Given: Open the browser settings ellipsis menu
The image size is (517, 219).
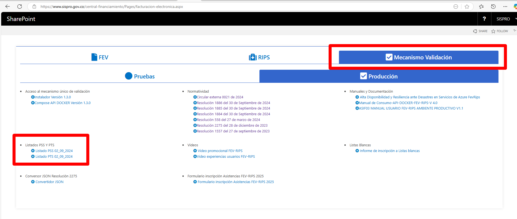Looking at the screenshot, I should [505, 7].
